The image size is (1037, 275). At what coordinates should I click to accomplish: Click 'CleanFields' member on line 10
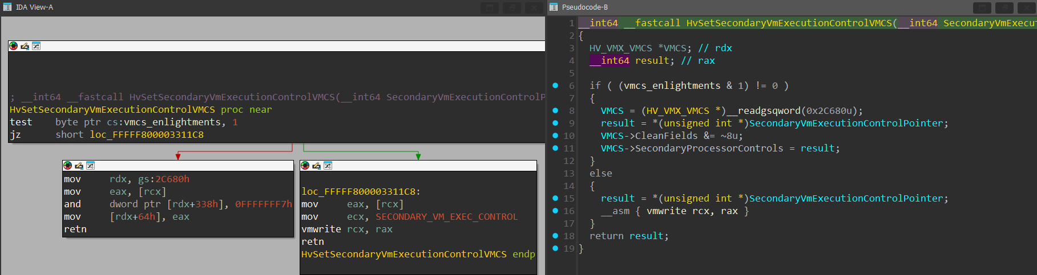[666, 136]
